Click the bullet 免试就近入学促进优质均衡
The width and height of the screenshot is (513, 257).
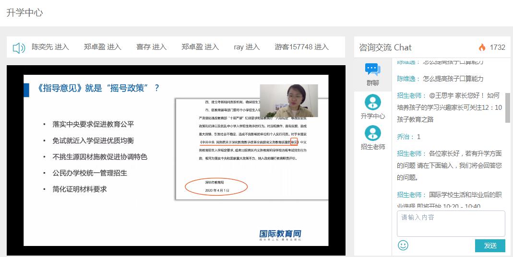click(x=93, y=140)
